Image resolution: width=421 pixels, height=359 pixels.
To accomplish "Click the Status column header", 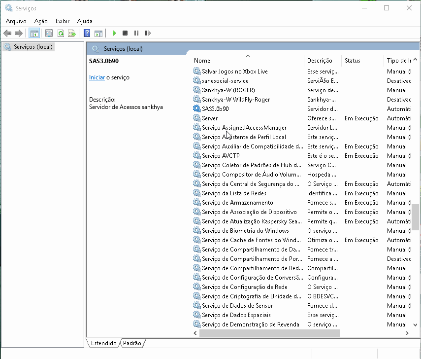I will click(x=353, y=61).
